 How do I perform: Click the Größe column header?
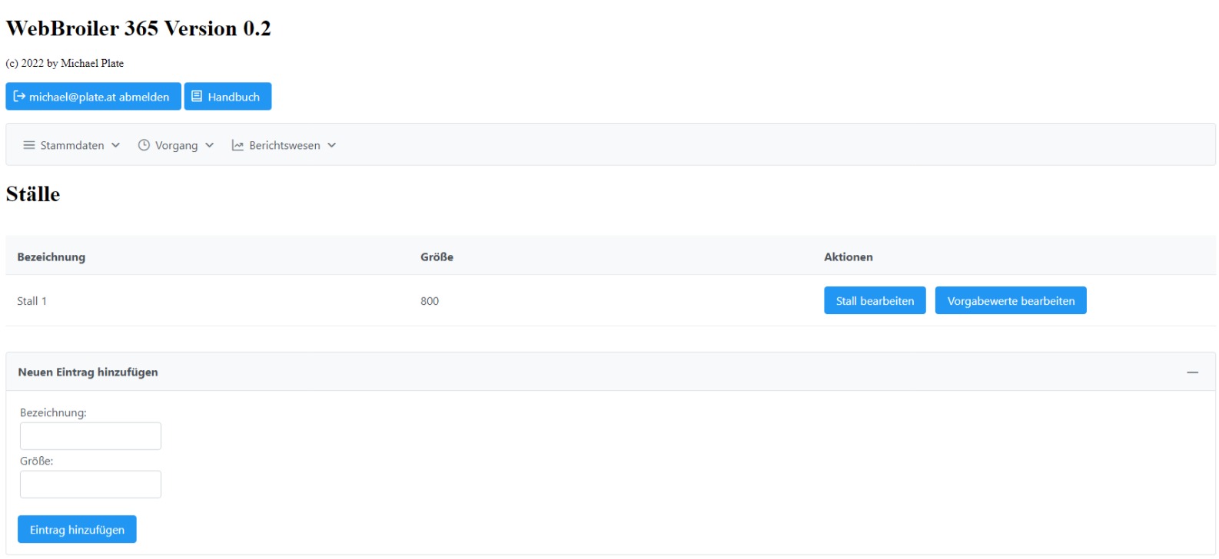click(x=437, y=257)
